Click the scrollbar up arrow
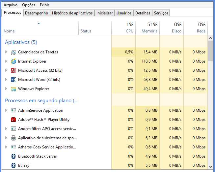Viewport: 215px width, 172px height. (210, 38)
